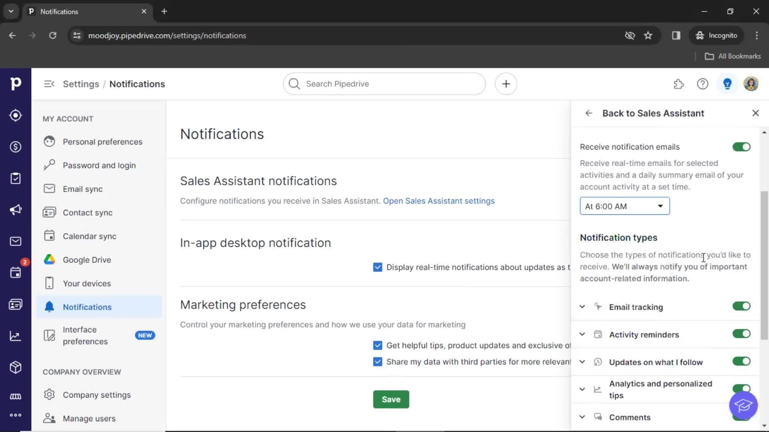Screen dimensions: 769x432
Task: Go to Email sync settings
Action: [x=99, y=189]
